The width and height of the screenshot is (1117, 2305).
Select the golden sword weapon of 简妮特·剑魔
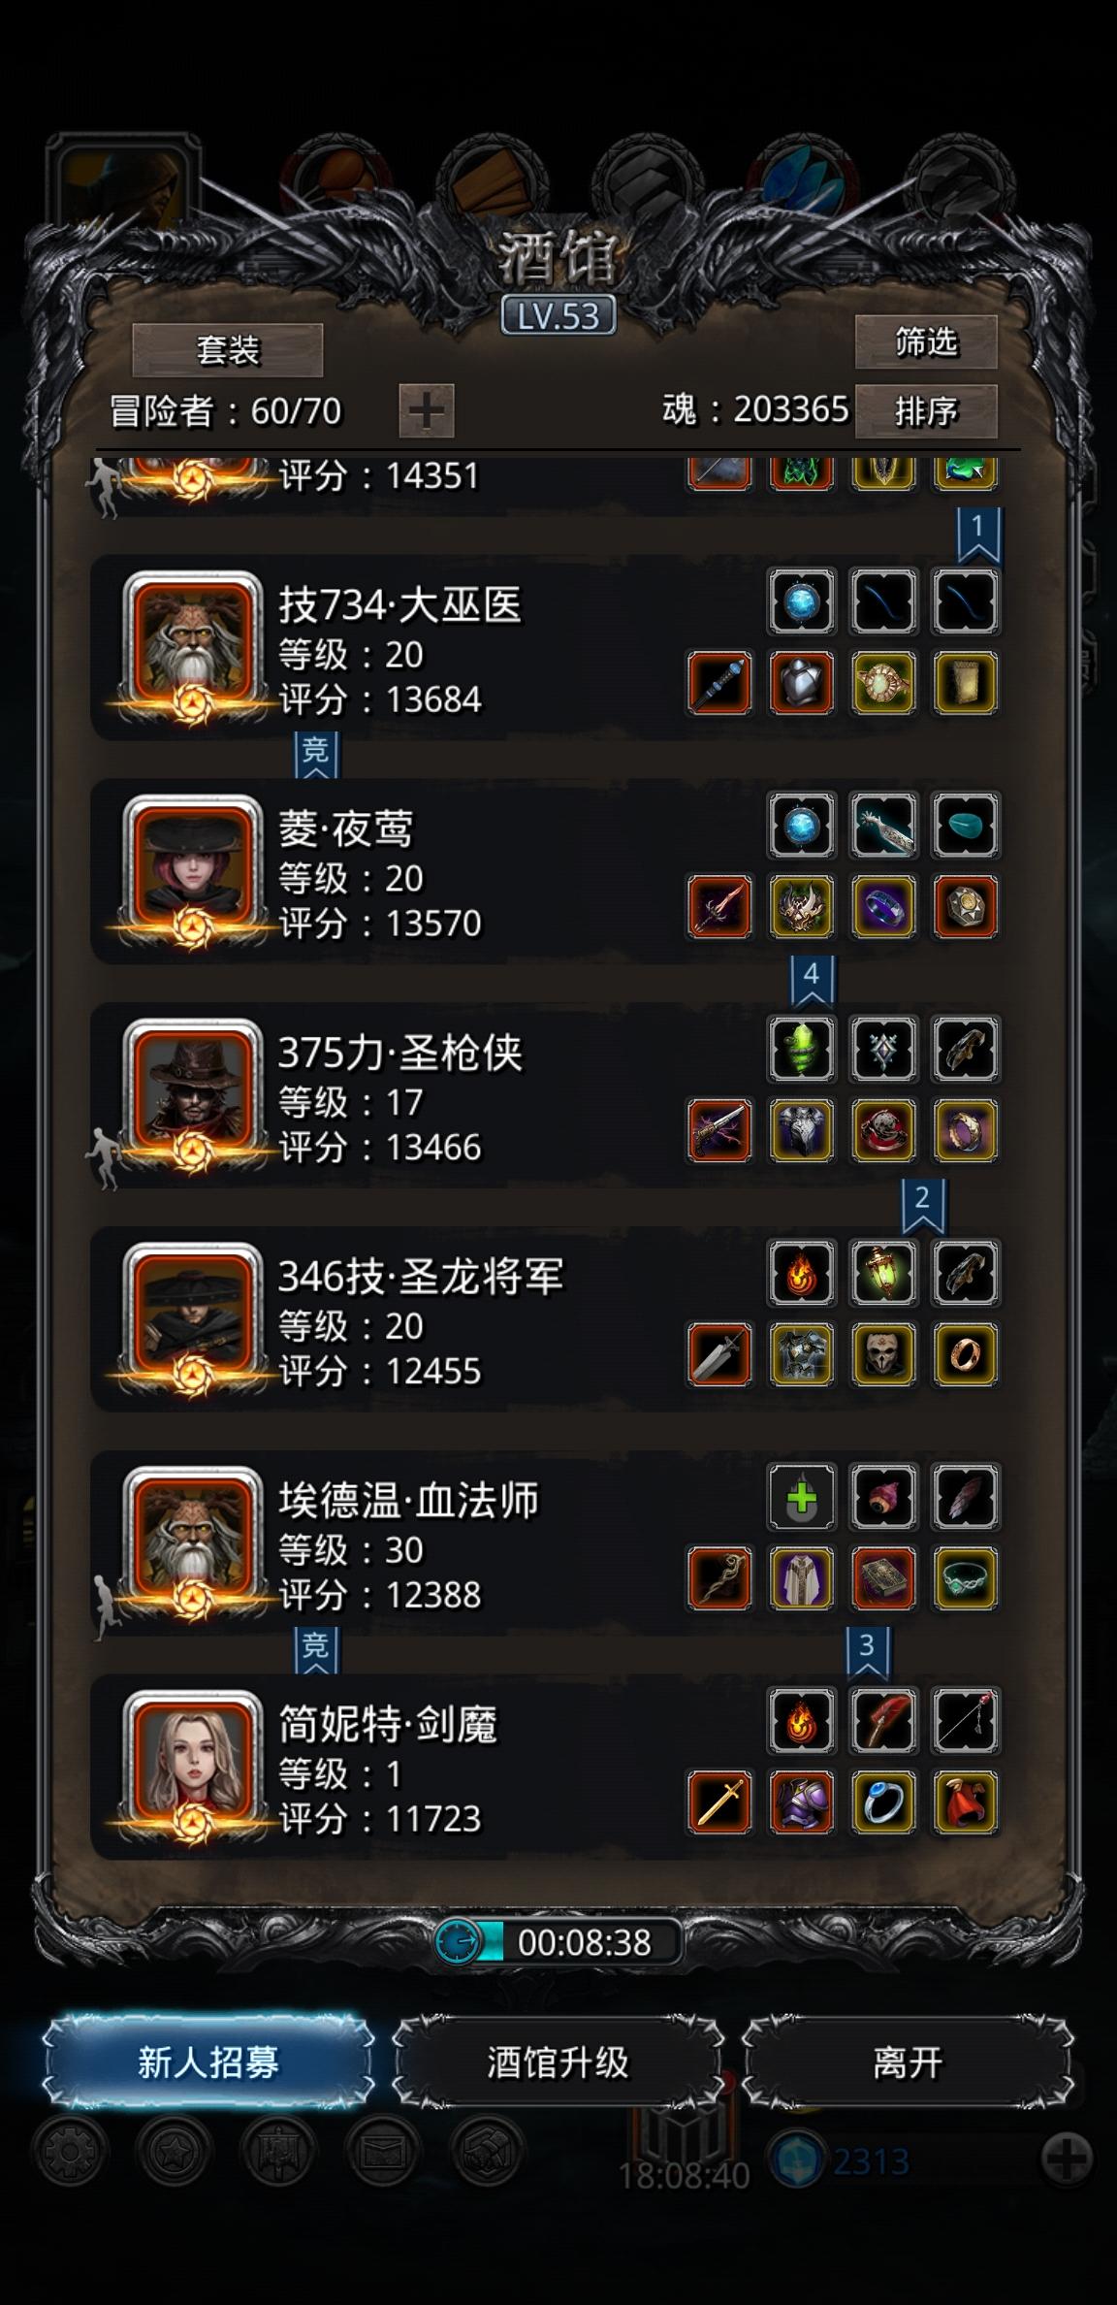[719, 1802]
